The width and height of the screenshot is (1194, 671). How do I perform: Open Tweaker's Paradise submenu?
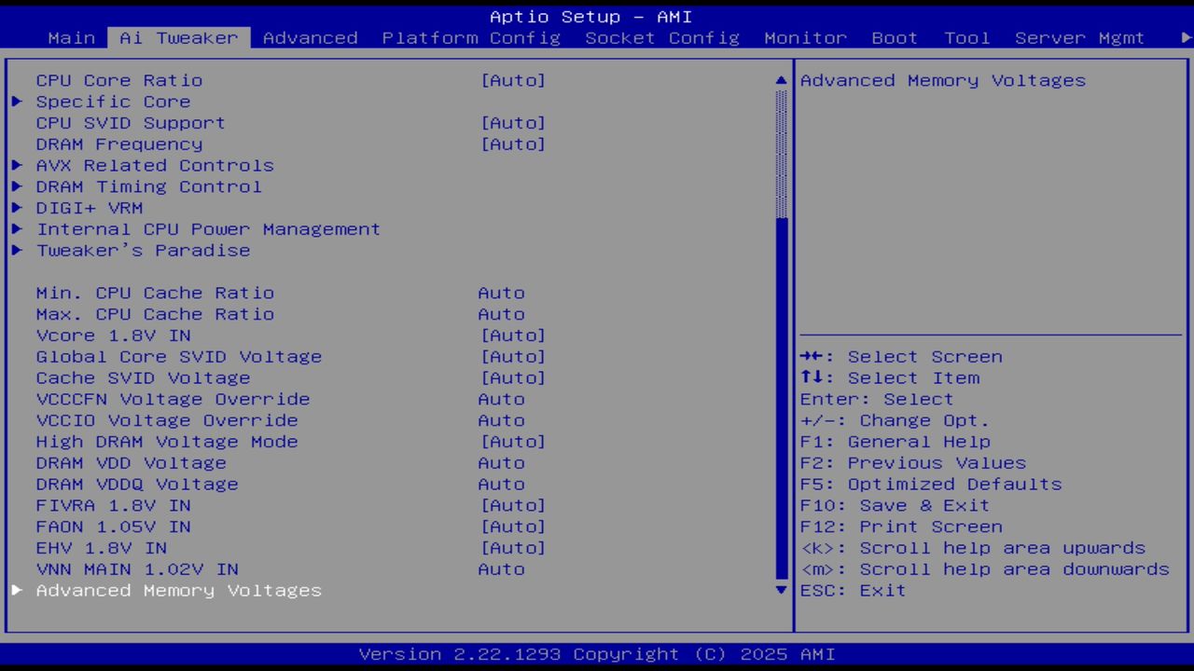point(143,250)
